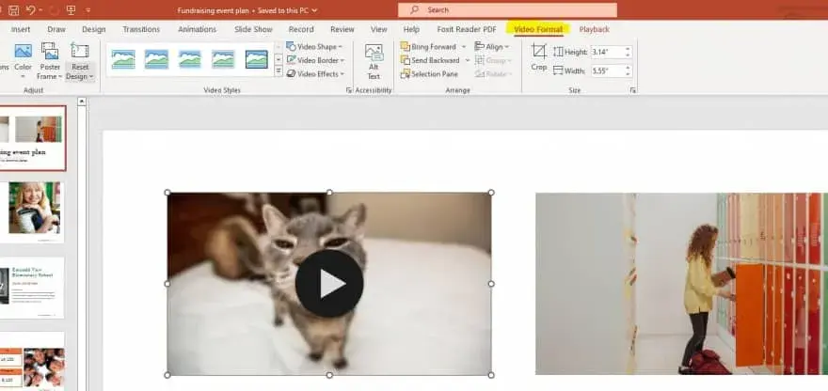Switch to the Playback tab
The image size is (828, 391).
[594, 29]
